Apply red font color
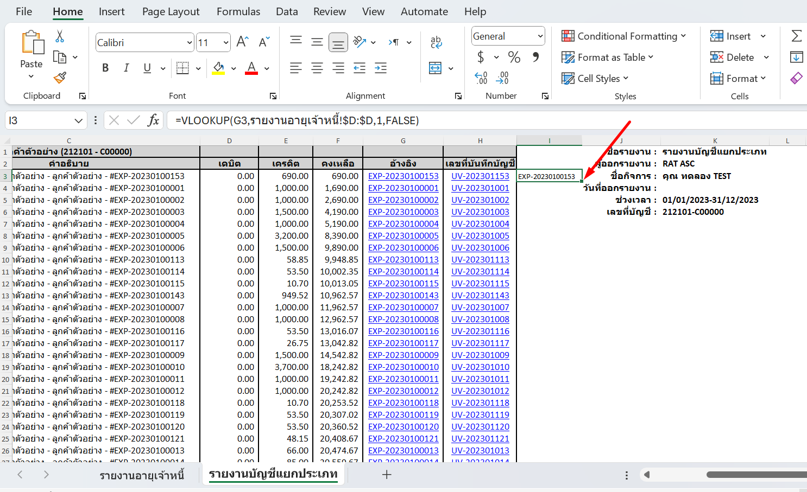Screen dimensions: 807x492 [x=251, y=68]
